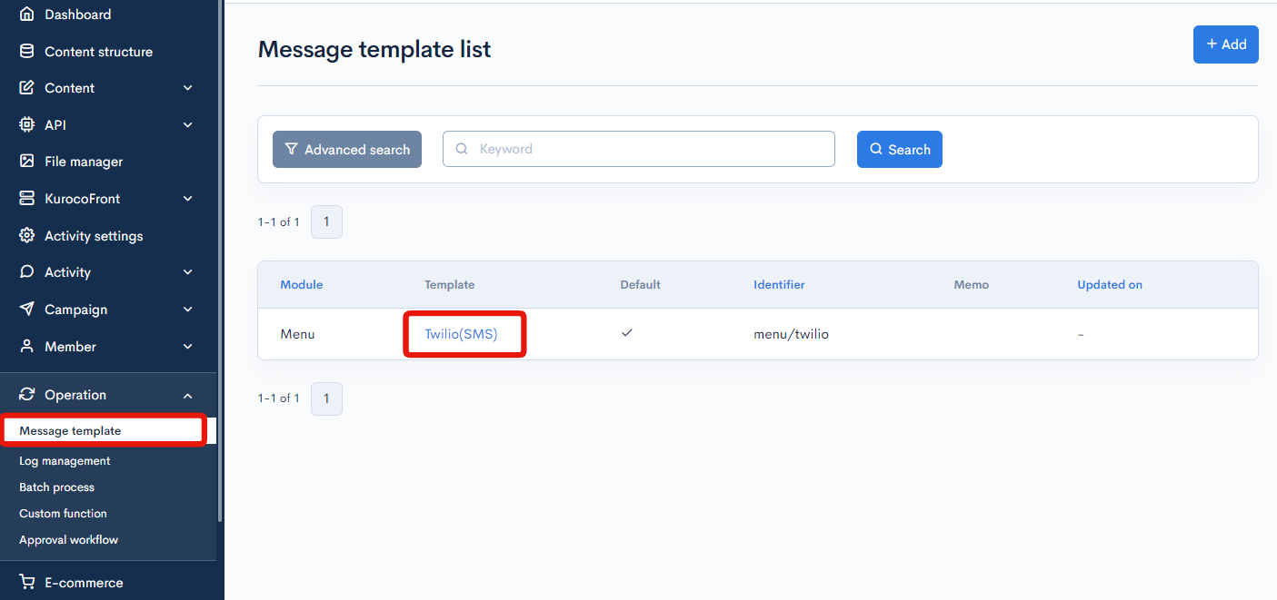
Task: Expand the KurocoFront menu
Action: coord(187,199)
